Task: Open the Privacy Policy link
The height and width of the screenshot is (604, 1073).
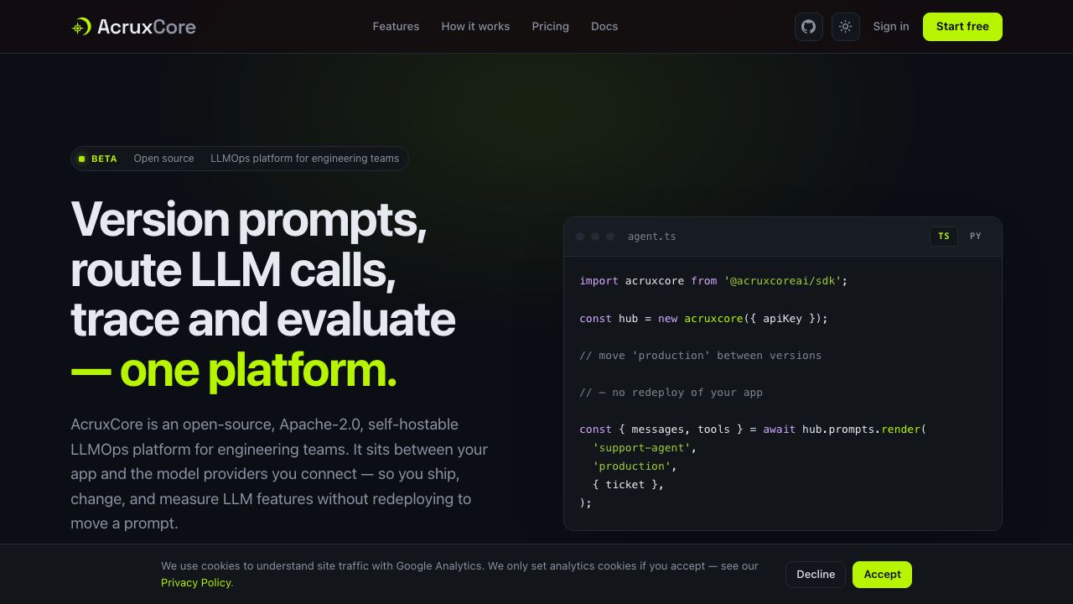Action: (x=196, y=583)
